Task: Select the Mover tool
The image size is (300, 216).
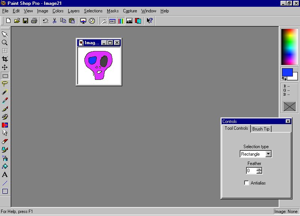Action: tap(5, 67)
